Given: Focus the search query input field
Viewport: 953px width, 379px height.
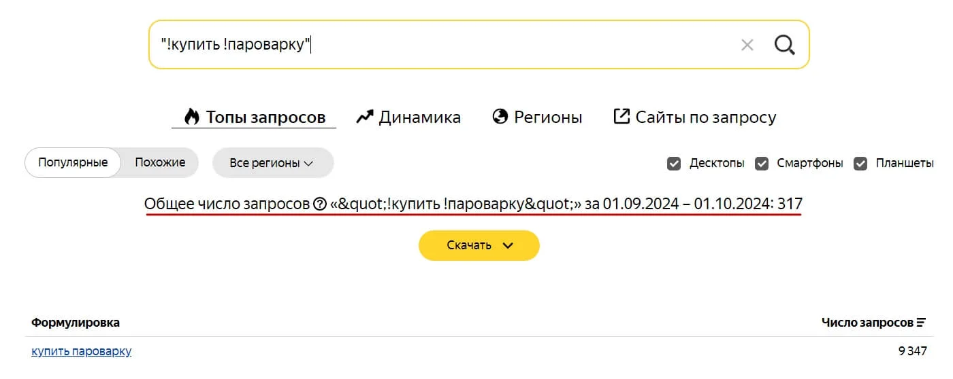Looking at the screenshot, I should pyautogui.click(x=442, y=45).
